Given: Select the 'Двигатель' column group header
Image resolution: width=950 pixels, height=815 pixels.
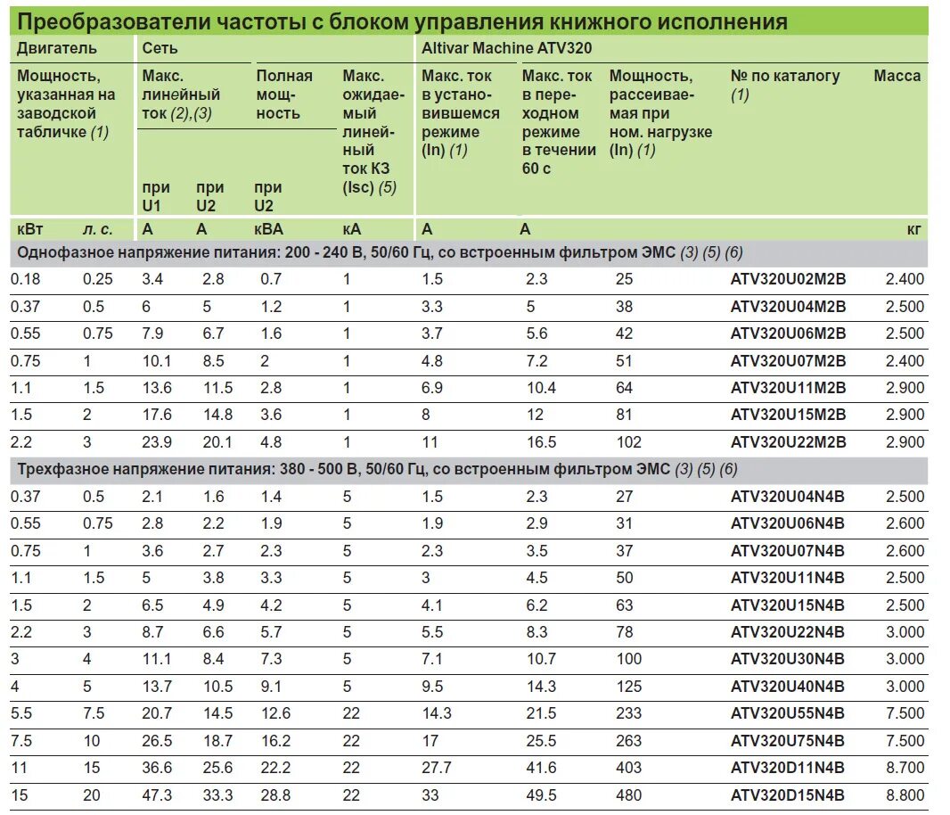Looking at the screenshot, I should [56, 48].
